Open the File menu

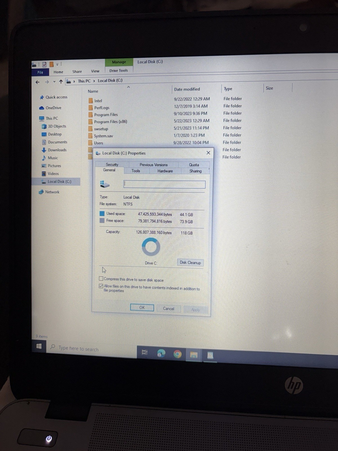40,72
